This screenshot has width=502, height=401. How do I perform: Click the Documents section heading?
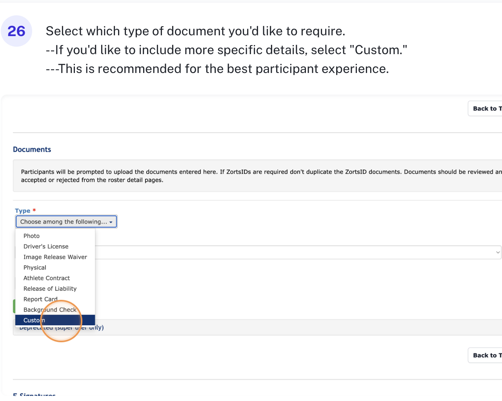32,149
